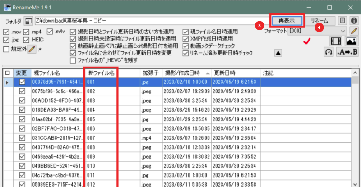Toggle ファイル名に合わせてファイル更新日時を変更 checkbox
The image size is (361, 187).
(73, 53)
